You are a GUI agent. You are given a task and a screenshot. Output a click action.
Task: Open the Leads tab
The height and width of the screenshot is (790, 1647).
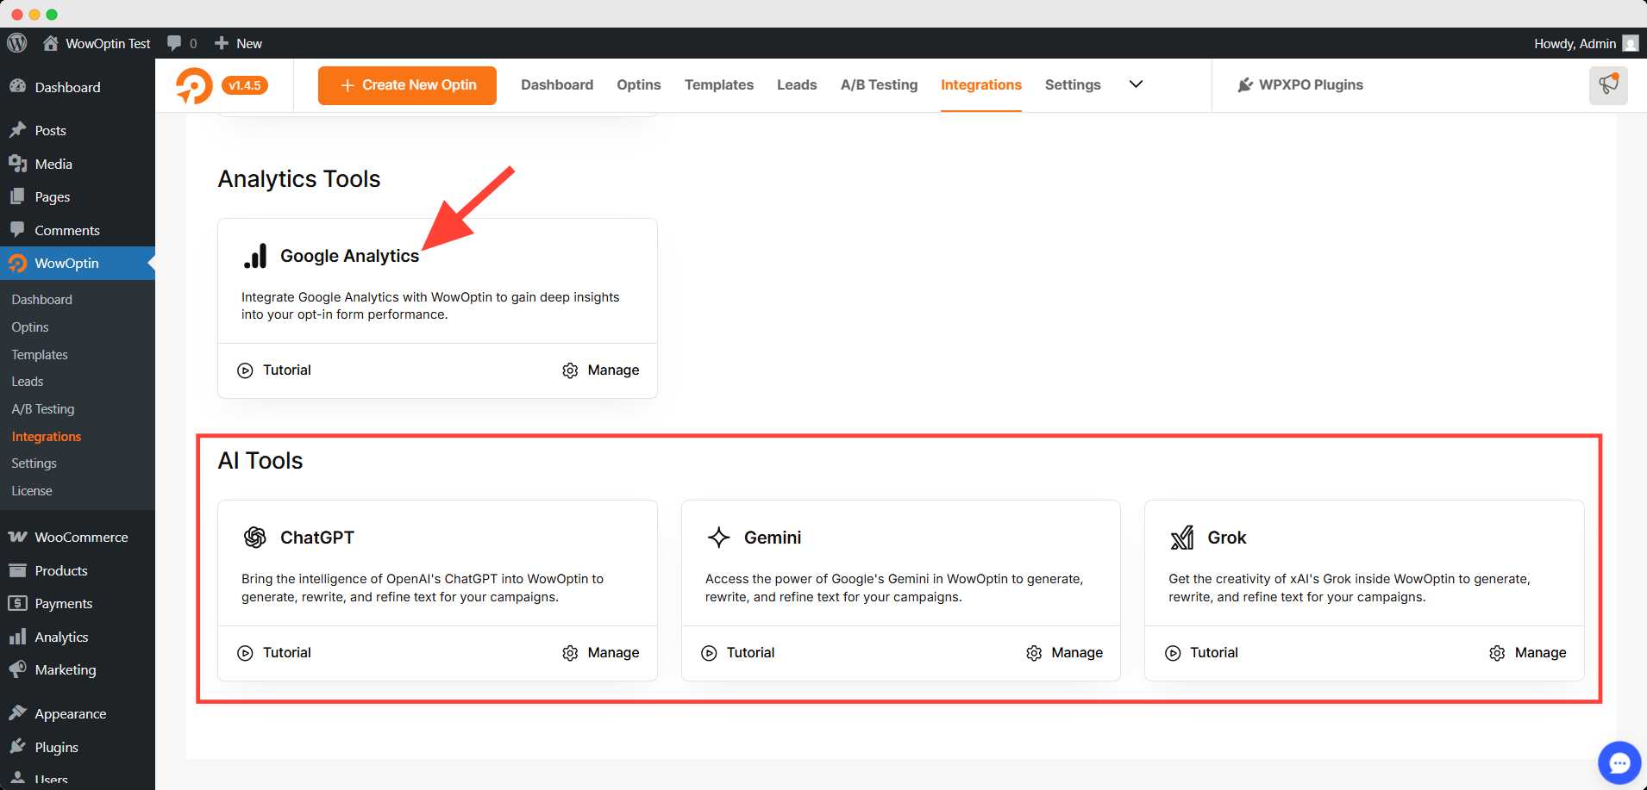[x=797, y=84]
